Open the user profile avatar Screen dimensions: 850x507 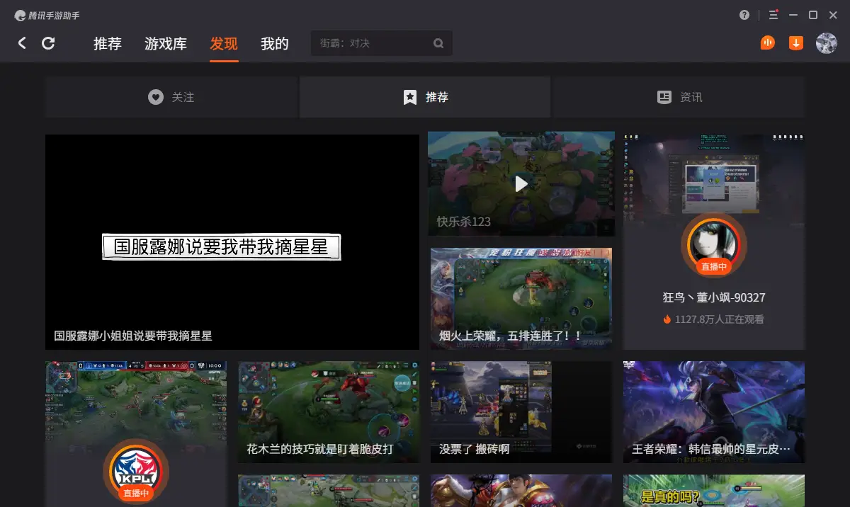827,43
